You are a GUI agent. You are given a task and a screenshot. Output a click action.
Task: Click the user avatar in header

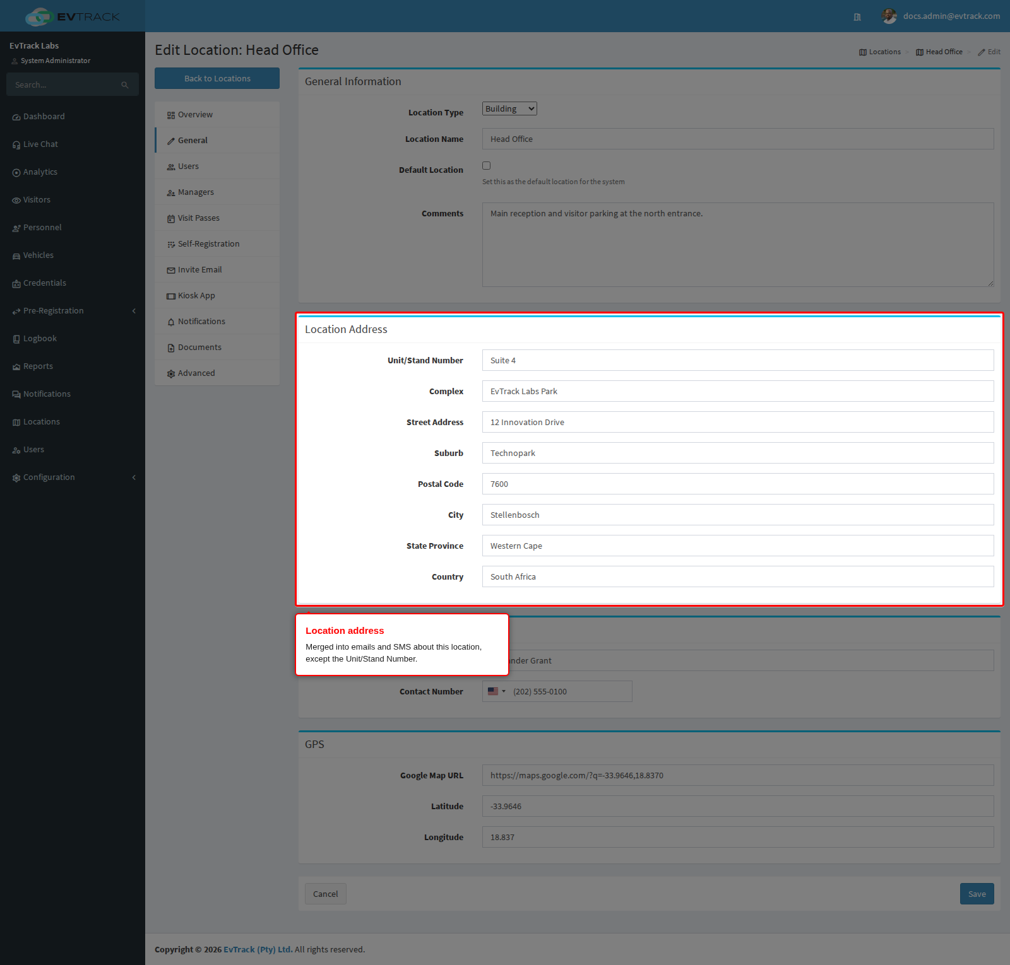point(889,16)
